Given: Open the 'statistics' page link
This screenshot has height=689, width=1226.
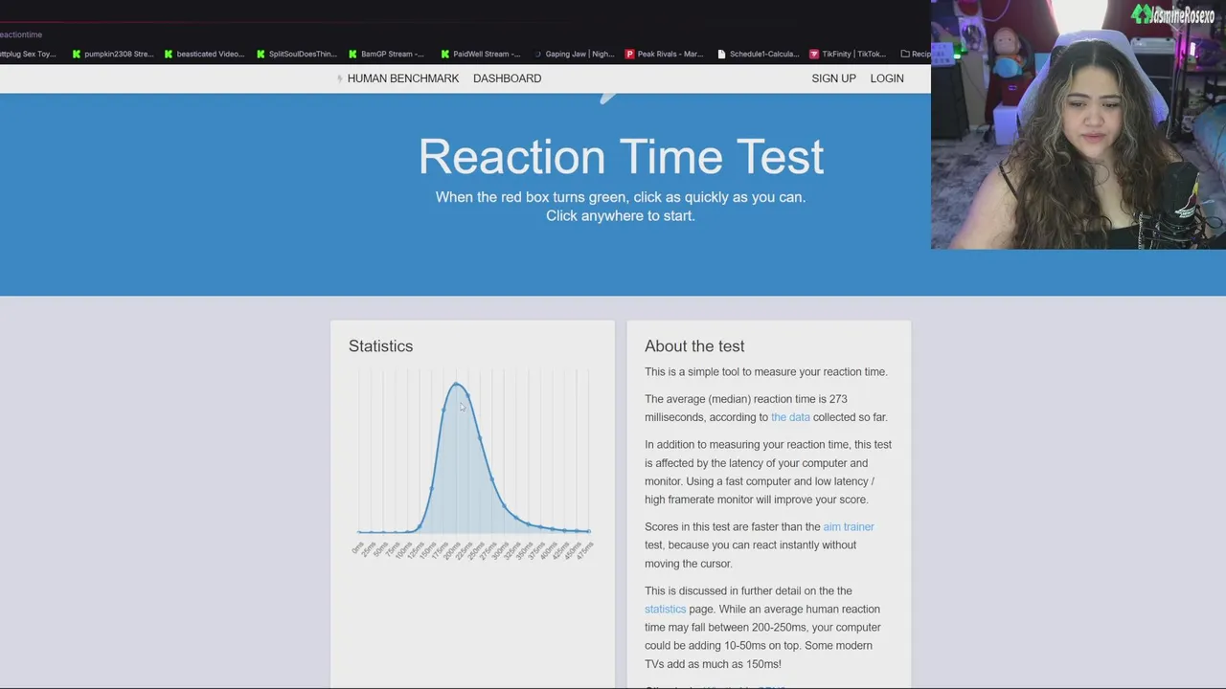Looking at the screenshot, I should click(665, 609).
